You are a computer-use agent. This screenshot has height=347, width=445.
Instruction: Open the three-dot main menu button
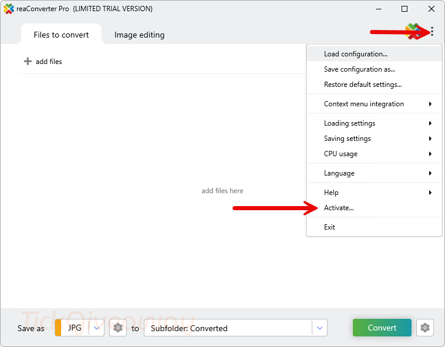(x=431, y=32)
